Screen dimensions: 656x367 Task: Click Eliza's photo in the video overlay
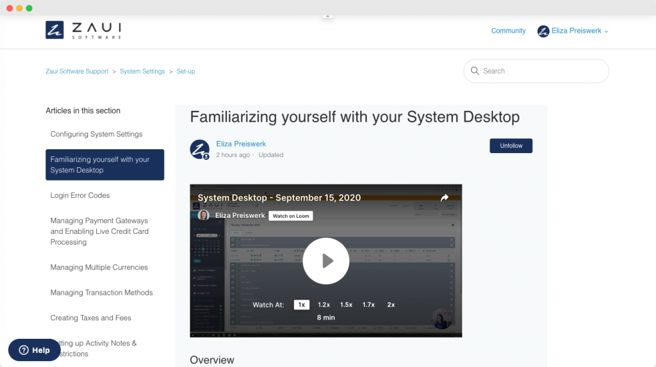point(204,215)
